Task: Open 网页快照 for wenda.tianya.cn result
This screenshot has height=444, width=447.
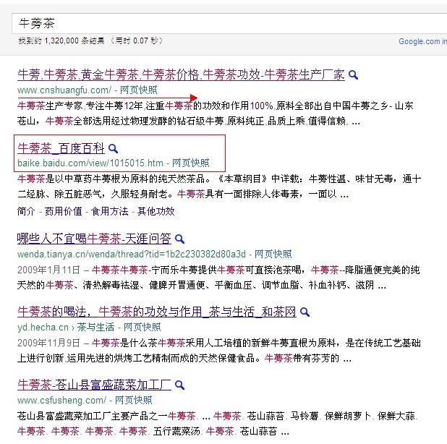Action: pos(273,254)
